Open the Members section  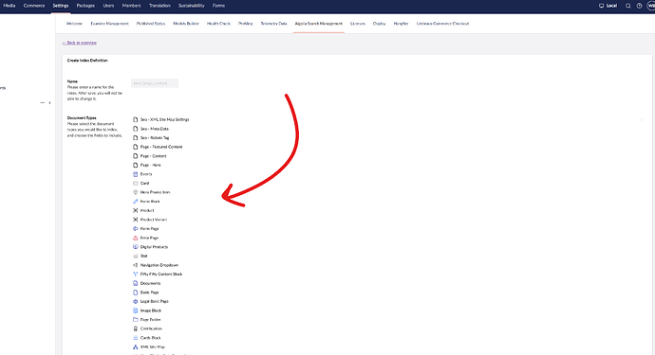(131, 6)
